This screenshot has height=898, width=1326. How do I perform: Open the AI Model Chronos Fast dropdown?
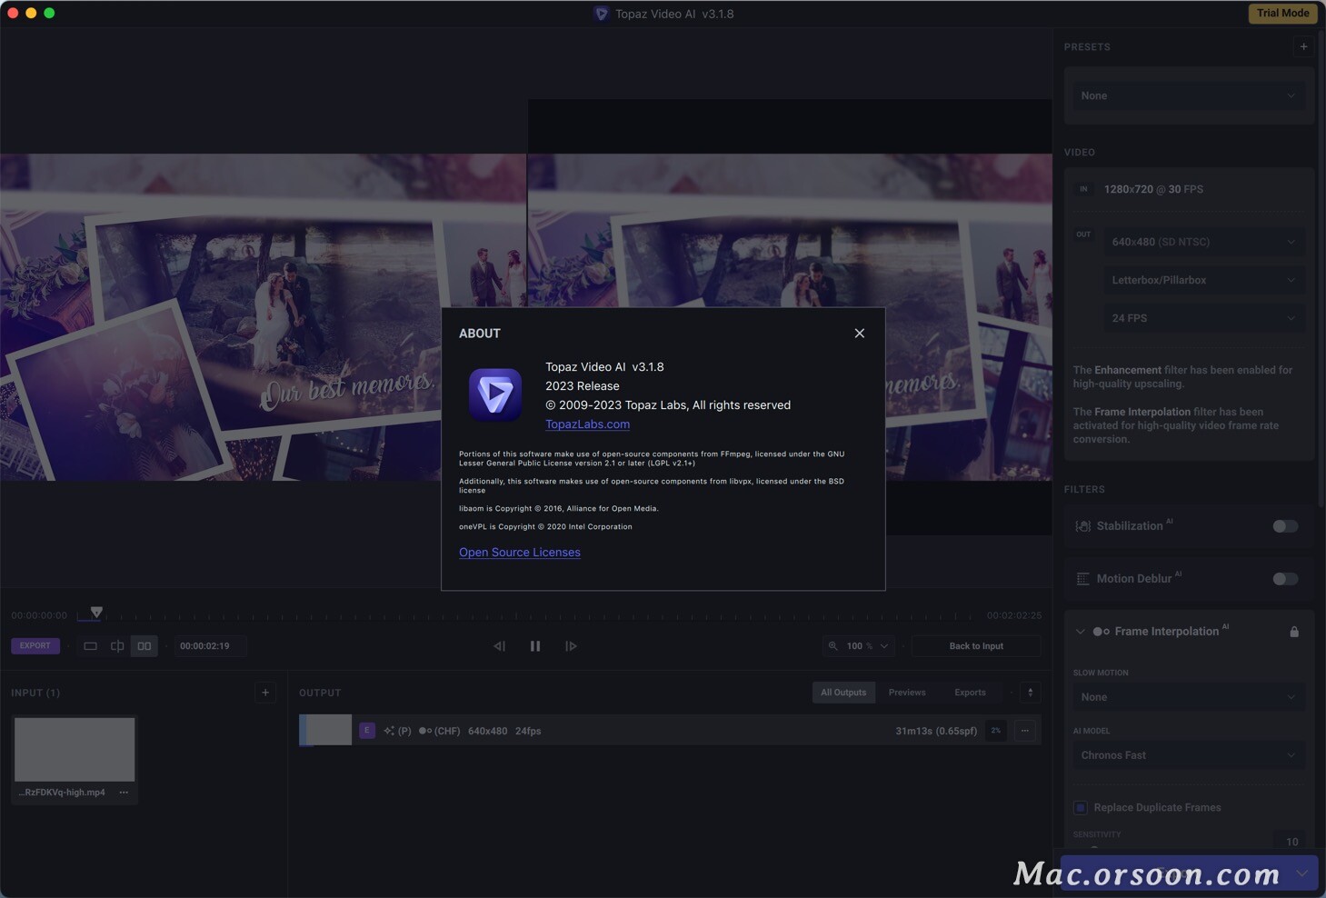click(1188, 755)
